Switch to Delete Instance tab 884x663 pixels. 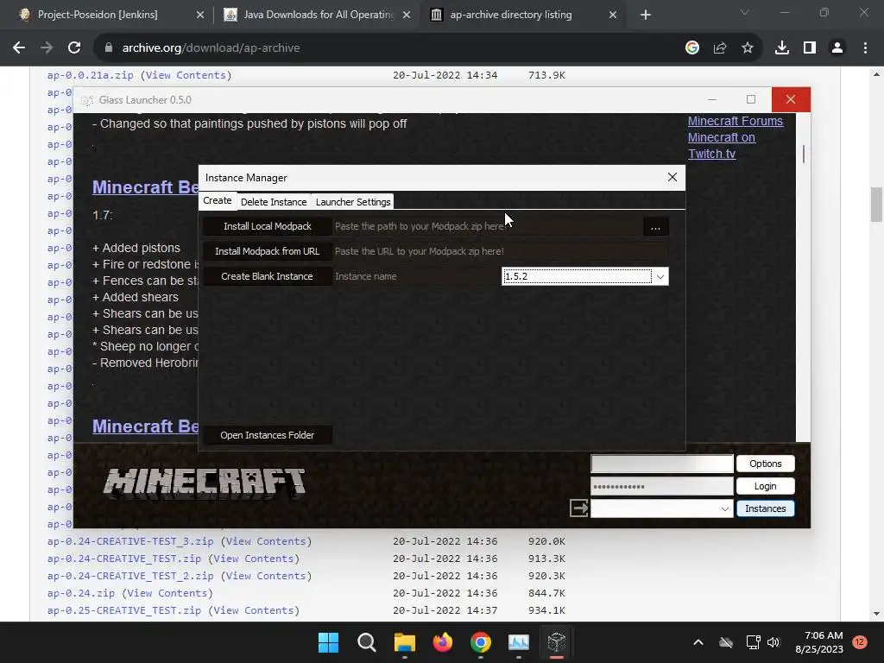[x=274, y=202]
